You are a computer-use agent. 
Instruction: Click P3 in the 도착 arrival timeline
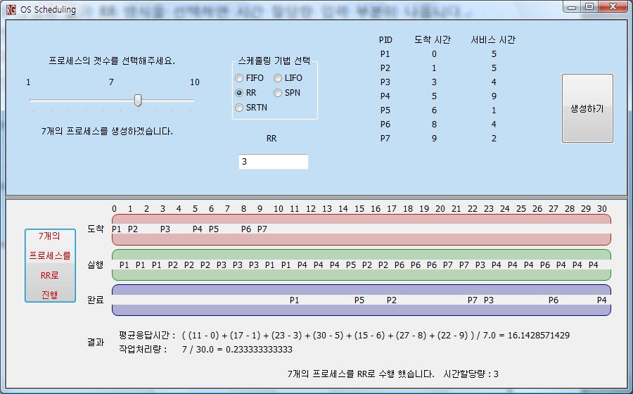165,229
